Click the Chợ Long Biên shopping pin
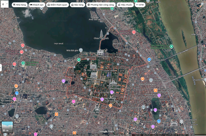This screenshot has width=206, height=136. (149, 60)
